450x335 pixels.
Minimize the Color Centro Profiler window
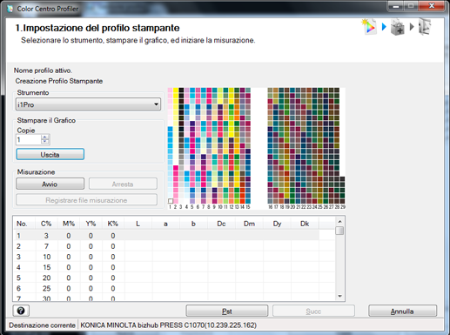[397, 6]
